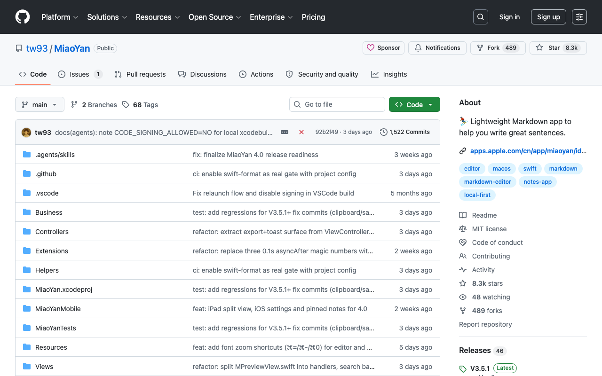This screenshot has width=602, height=376.
Task: Click the editor topic tag
Action: 472,169
